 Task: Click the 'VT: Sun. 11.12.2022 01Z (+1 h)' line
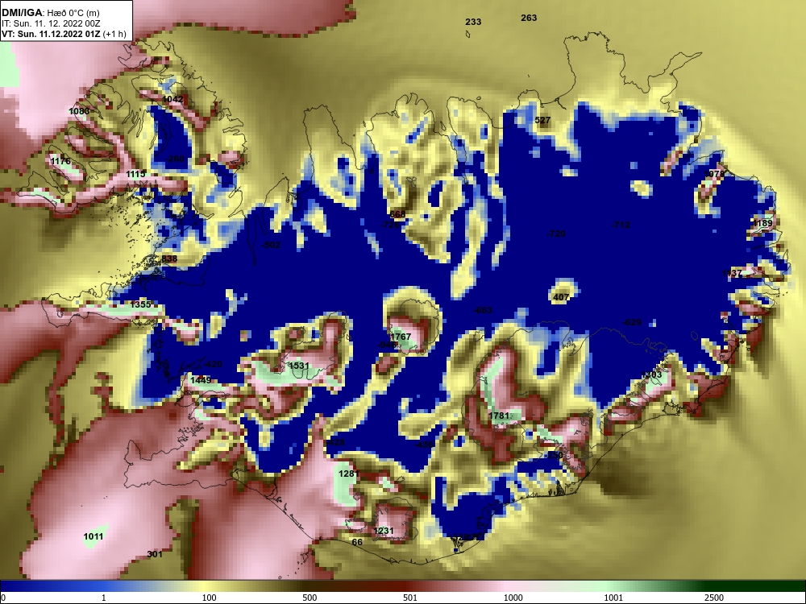[63, 34]
